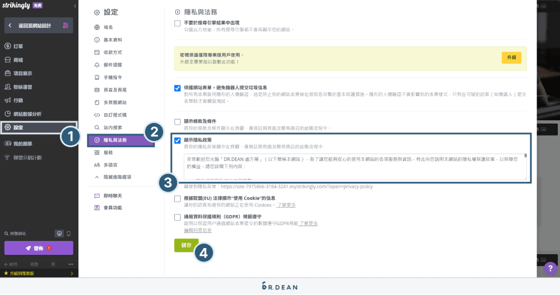Enable the GDPR compliance checkbox
560x295 pixels.
178,217
